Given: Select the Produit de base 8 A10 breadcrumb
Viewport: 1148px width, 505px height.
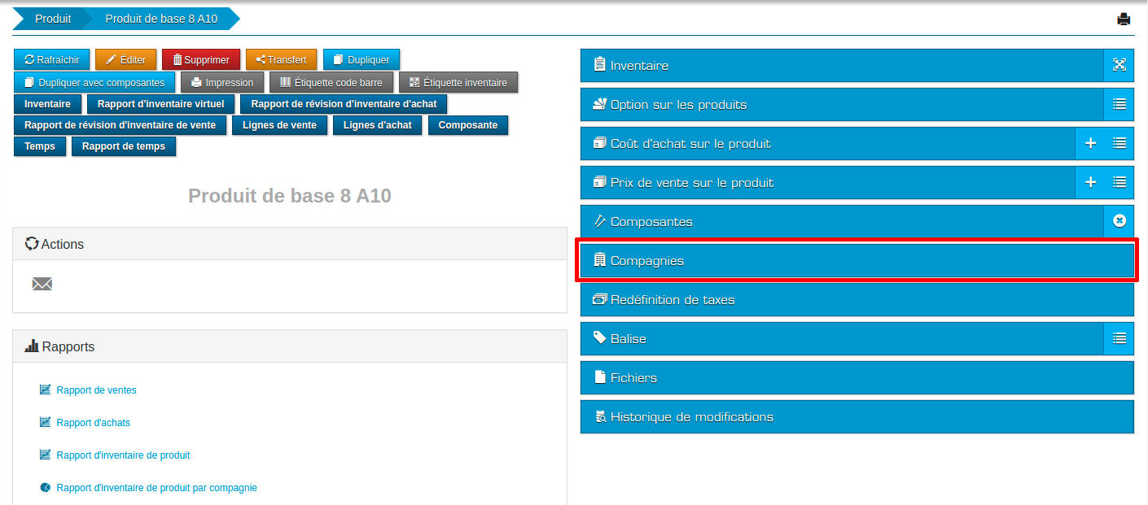Looking at the screenshot, I should [160, 18].
